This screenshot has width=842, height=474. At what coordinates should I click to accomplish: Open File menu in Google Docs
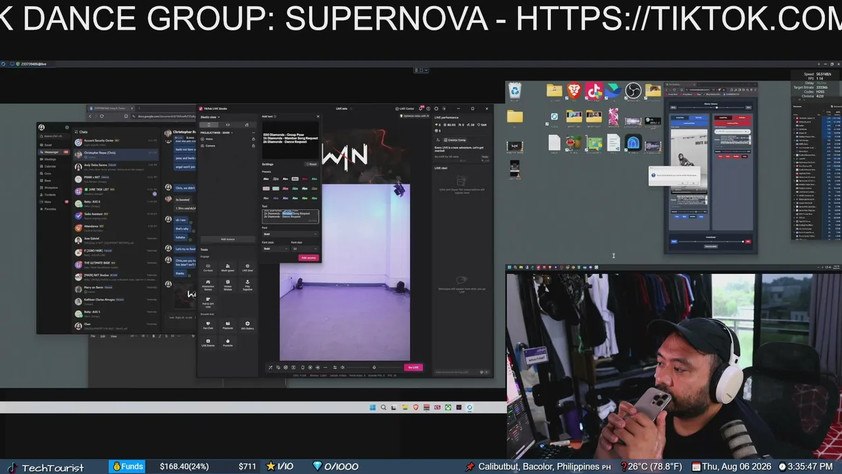click(x=93, y=336)
